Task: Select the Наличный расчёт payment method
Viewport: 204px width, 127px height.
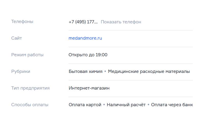Action: pos(126,105)
